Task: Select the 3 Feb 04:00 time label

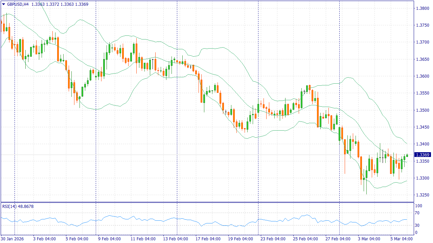Action: [44, 239]
